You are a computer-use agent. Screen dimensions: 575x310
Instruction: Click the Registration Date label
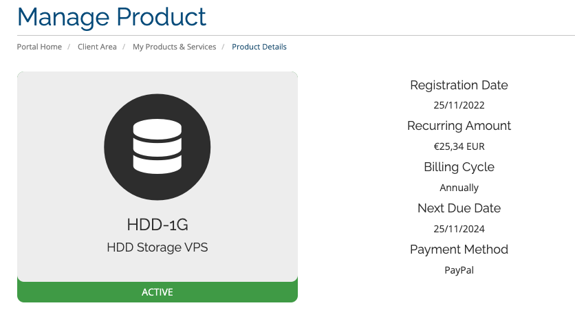[459, 85]
